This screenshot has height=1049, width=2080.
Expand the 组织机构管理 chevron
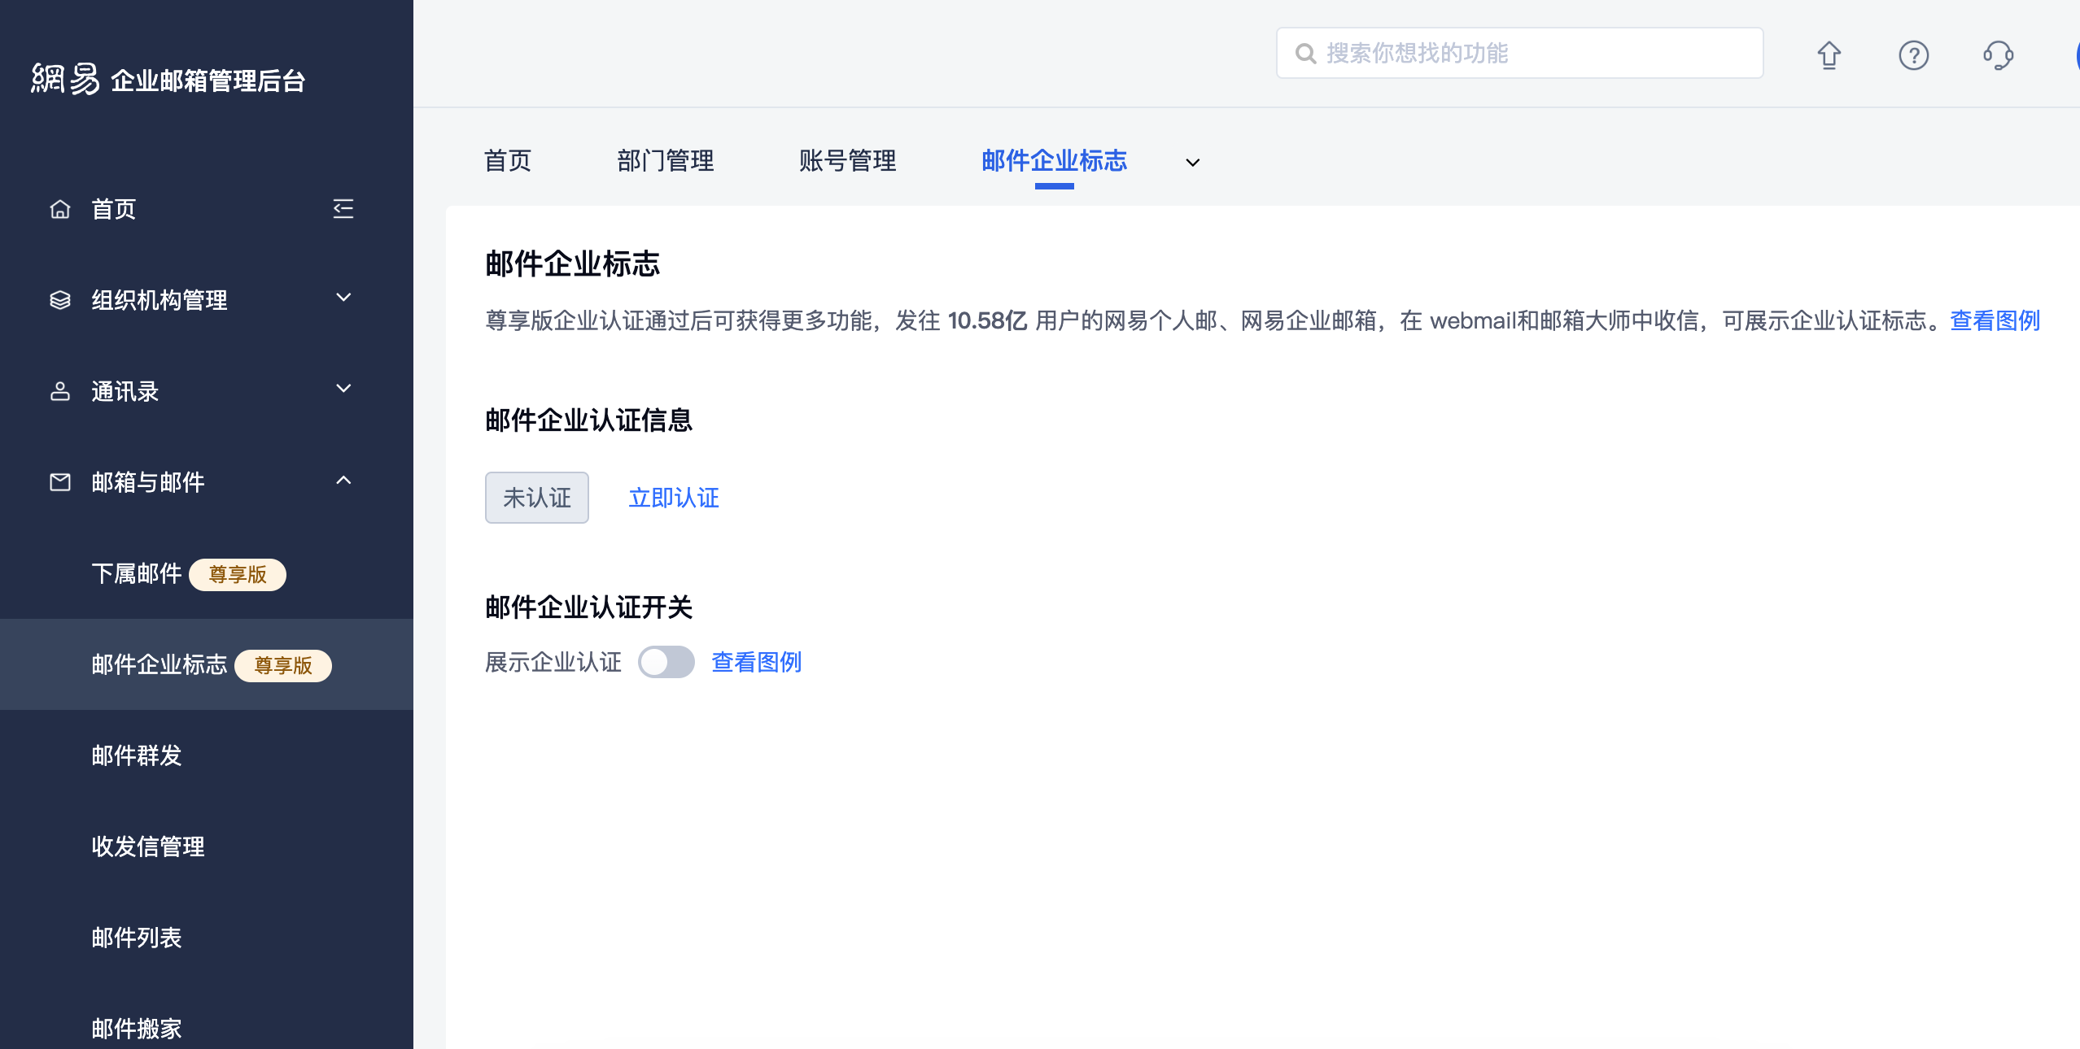[x=344, y=298]
